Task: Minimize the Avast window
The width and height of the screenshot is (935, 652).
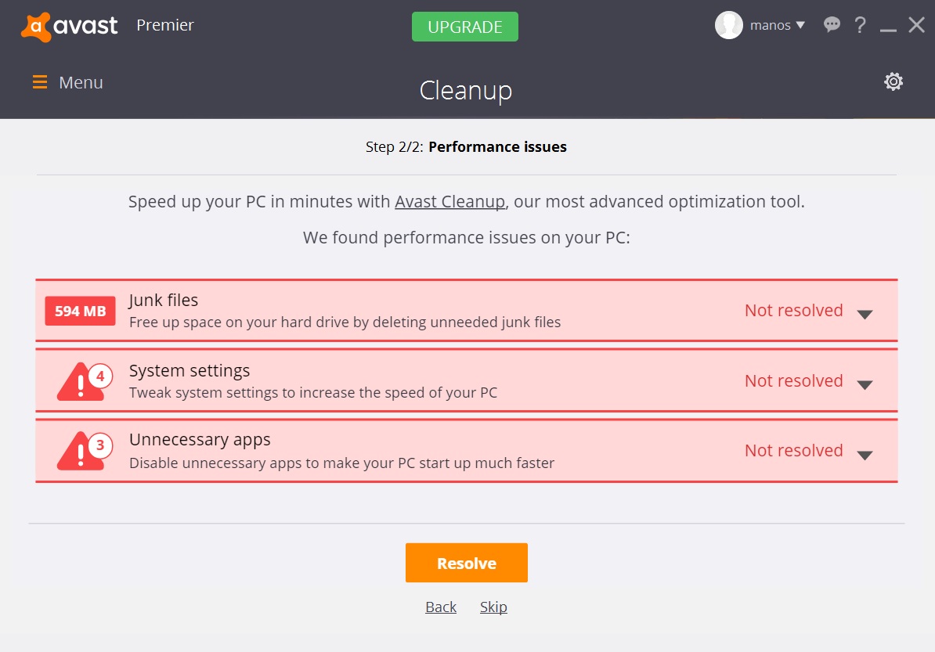Action: tap(888, 27)
